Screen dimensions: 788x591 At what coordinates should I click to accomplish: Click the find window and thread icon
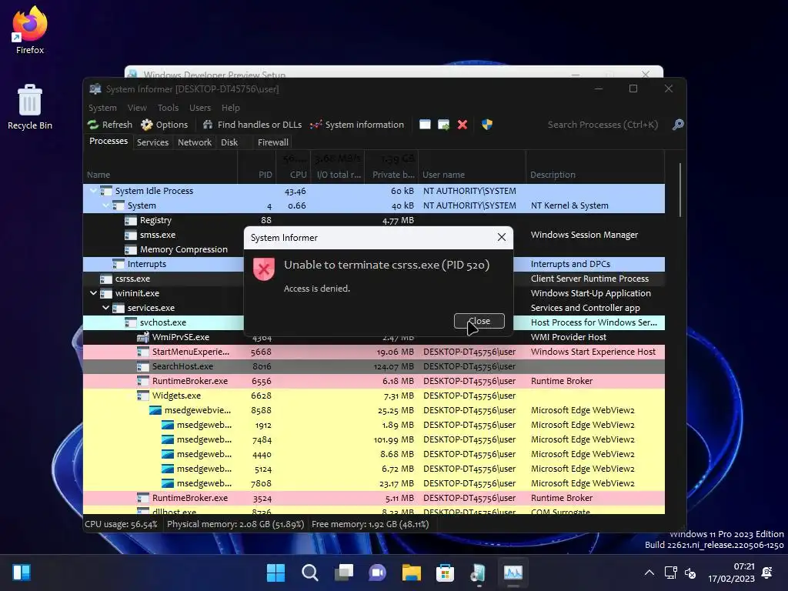point(444,125)
